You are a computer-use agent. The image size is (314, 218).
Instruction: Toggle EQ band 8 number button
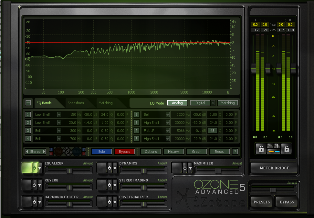pos(137,139)
